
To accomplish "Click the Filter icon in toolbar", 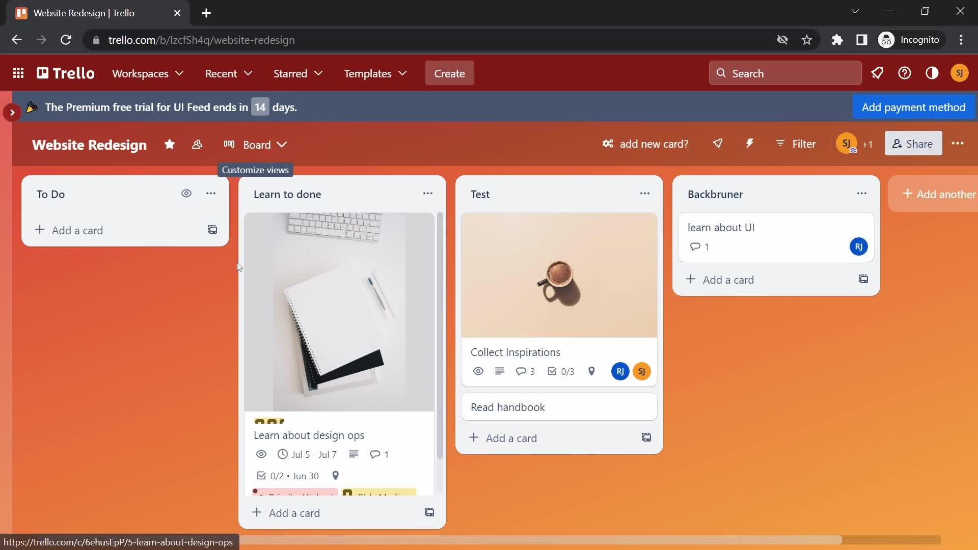I will (795, 144).
